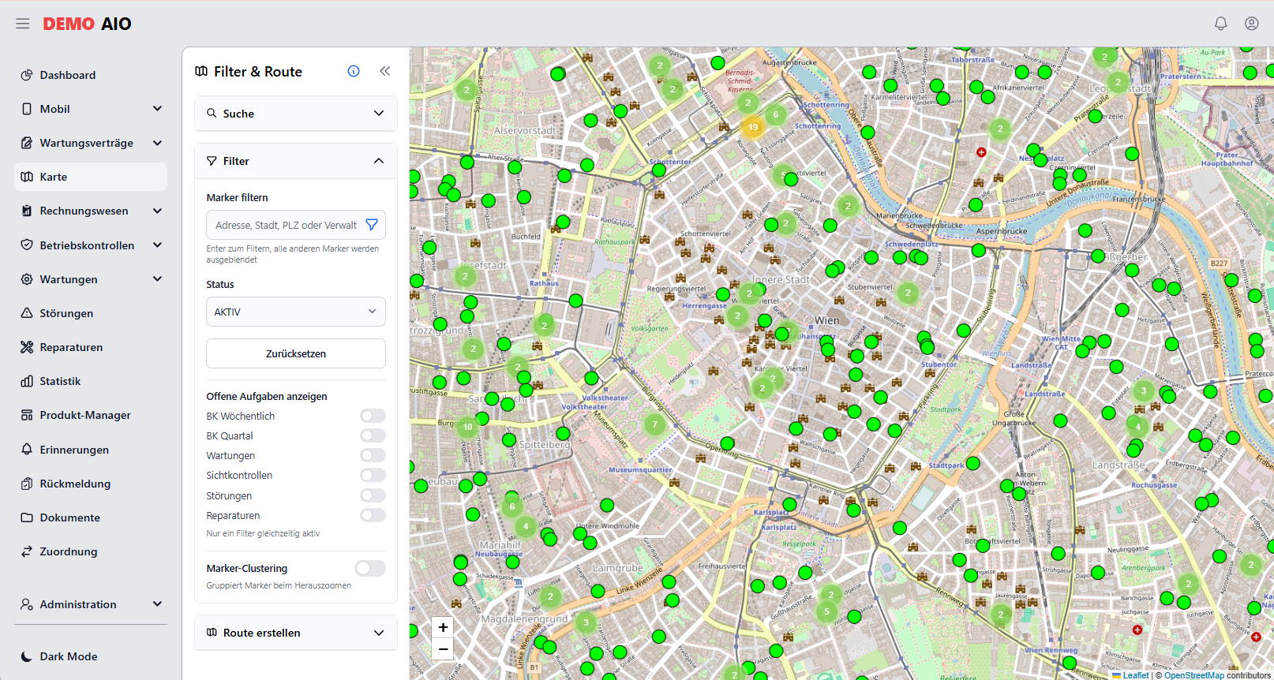Open user account icon
The image size is (1274, 680).
click(x=1251, y=24)
